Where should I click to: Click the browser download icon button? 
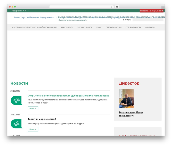pos(117,7)
